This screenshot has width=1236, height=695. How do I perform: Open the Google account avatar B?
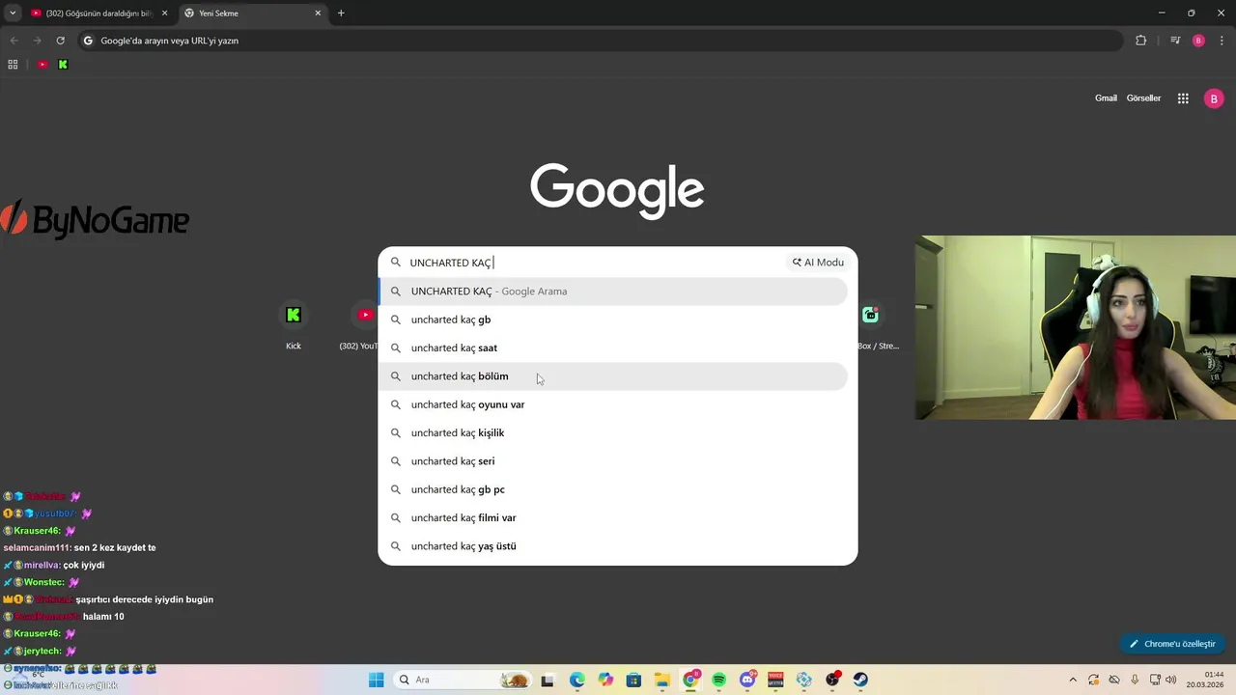click(x=1214, y=98)
